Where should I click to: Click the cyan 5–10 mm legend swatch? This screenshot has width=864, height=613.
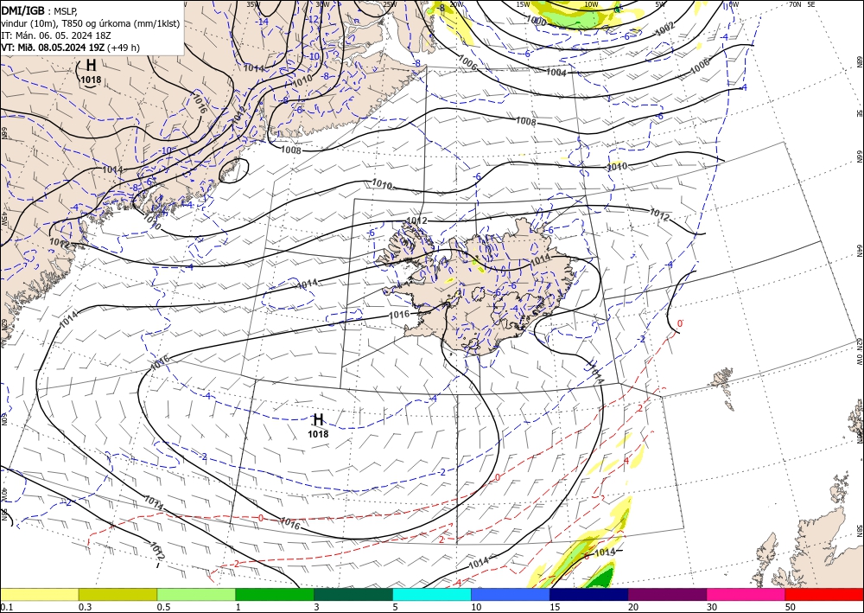point(432,594)
